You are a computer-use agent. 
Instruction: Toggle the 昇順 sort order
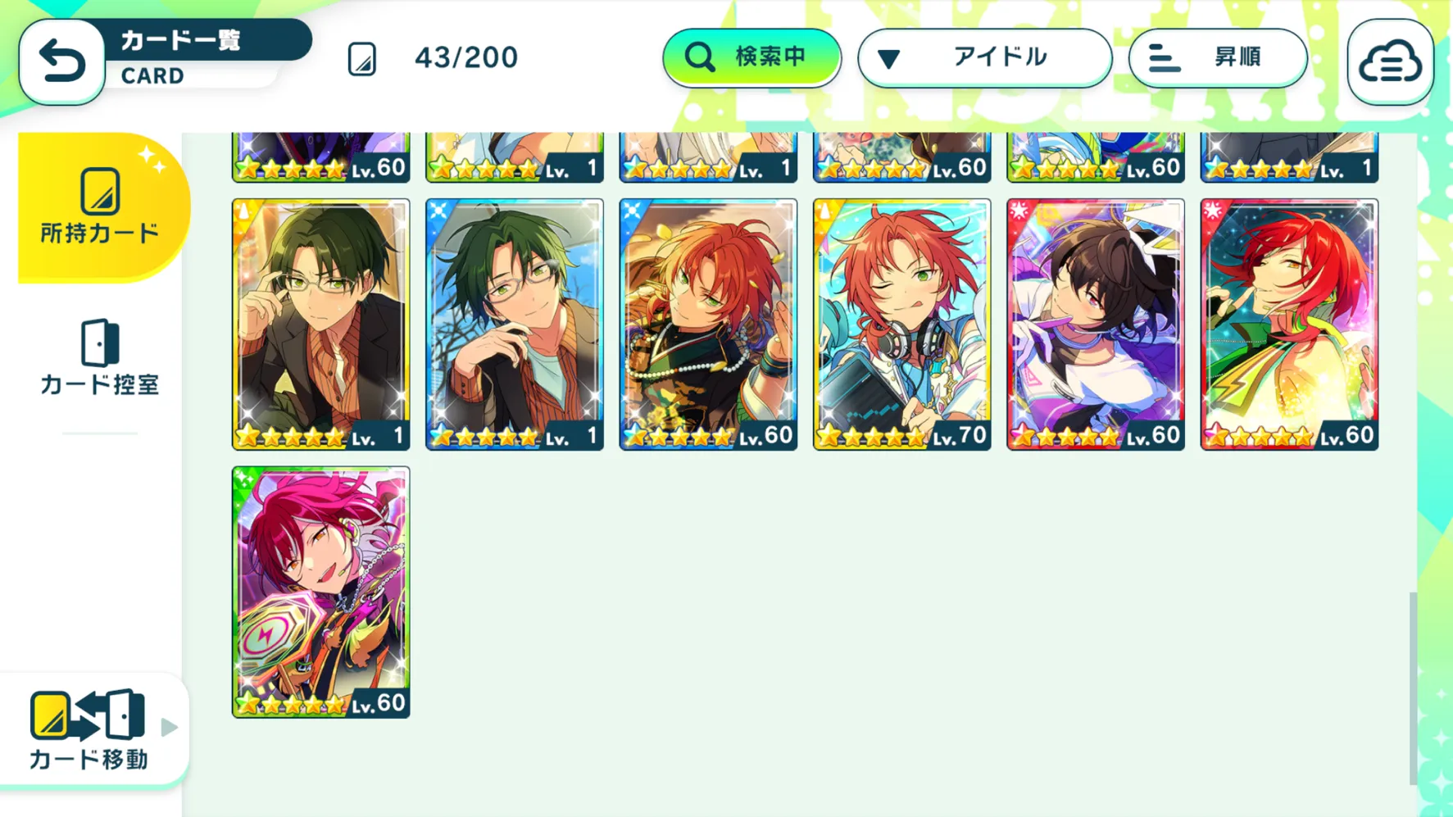(x=1218, y=58)
